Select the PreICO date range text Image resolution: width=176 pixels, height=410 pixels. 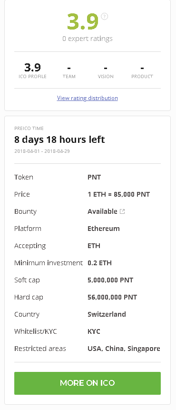point(42,151)
